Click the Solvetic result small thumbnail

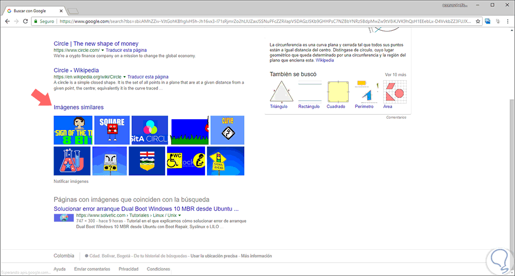(x=64, y=217)
